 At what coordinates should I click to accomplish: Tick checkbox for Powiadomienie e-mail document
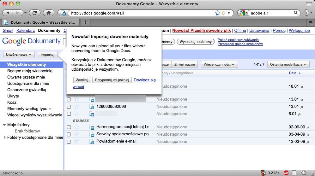click(69, 142)
